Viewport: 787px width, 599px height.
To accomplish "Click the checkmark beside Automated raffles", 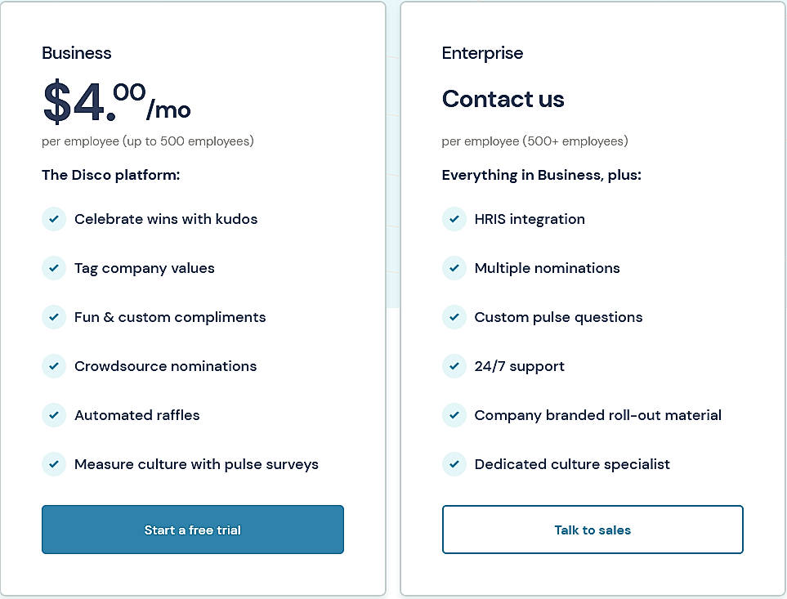I will [54, 415].
